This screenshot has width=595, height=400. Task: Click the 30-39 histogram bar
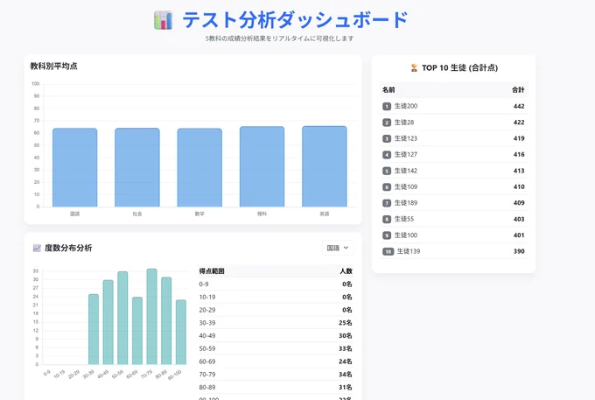pyautogui.click(x=94, y=329)
